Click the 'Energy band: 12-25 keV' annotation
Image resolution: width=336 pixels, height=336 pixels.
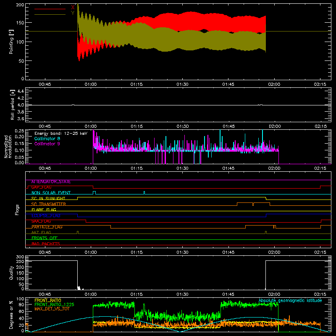(61, 134)
